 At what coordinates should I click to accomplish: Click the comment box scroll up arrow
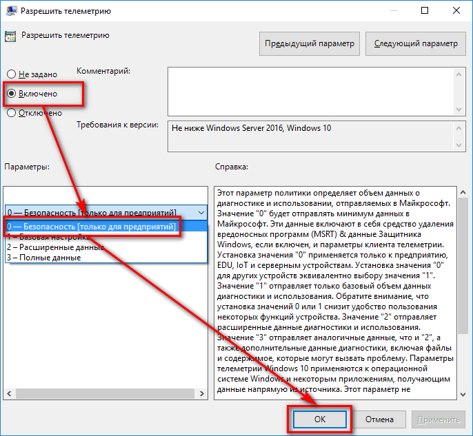click(x=459, y=74)
